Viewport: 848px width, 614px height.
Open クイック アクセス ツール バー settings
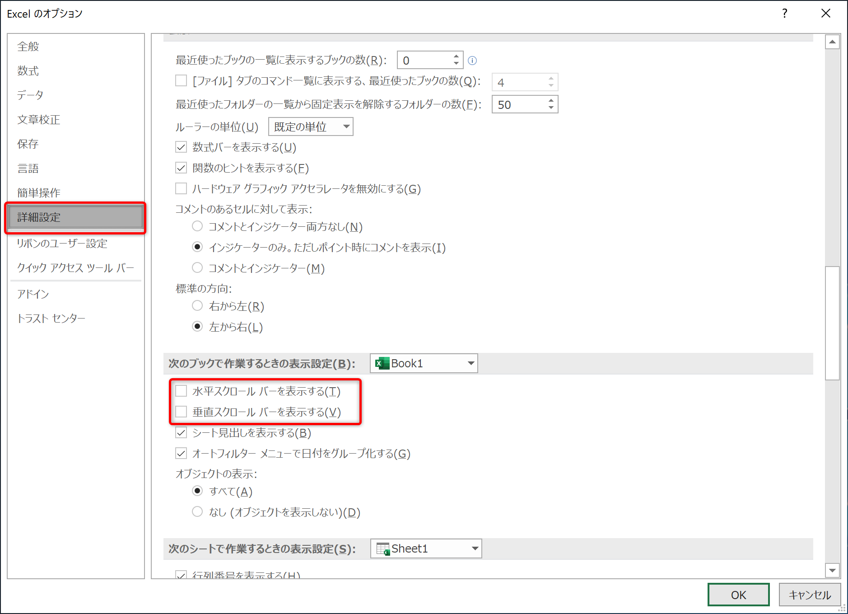[75, 268]
